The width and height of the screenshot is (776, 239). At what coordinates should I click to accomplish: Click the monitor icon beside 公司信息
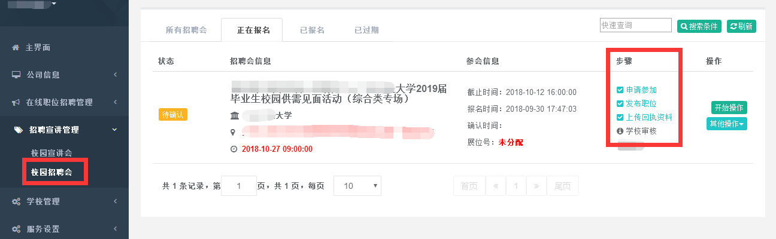tap(16, 75)
